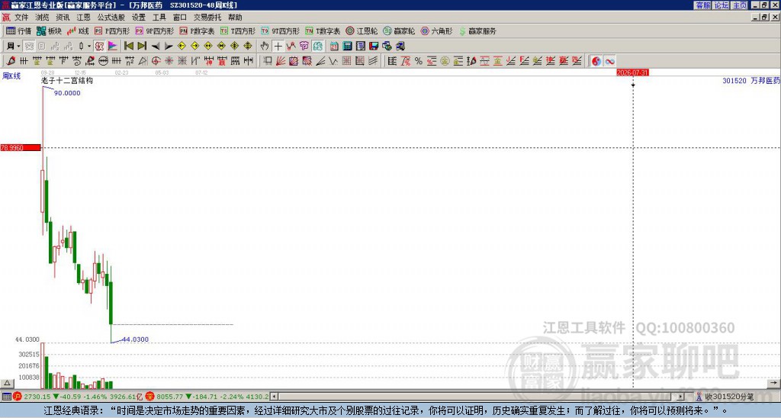
Task: Click the 客服 button in title bar
Action: tap(702, 5)
